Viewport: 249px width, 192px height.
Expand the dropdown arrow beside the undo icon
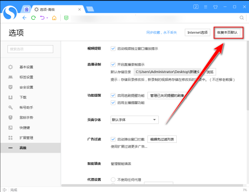point(47,18)
